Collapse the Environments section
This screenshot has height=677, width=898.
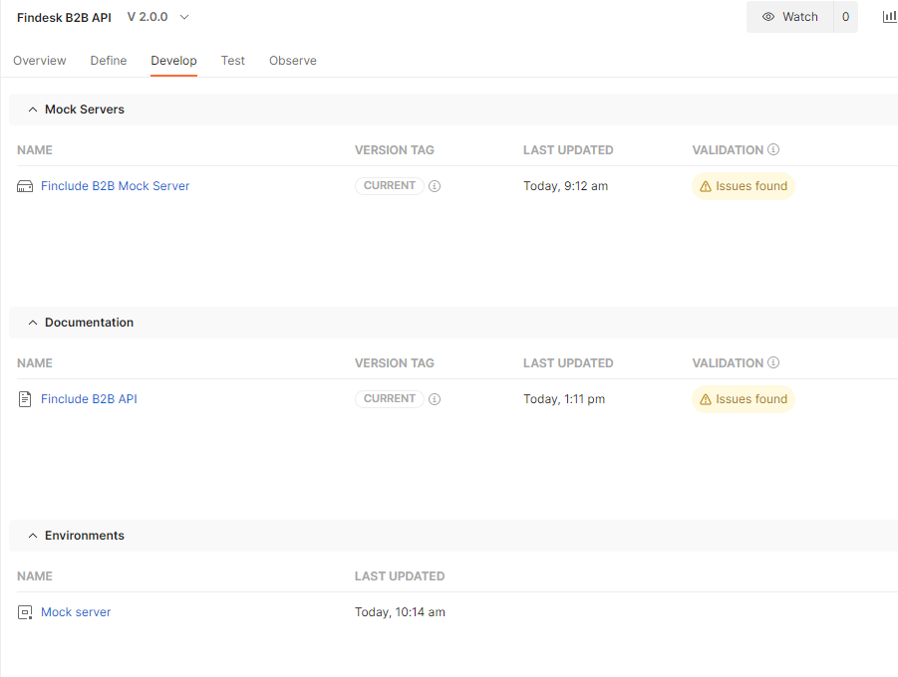coord(33,536)
